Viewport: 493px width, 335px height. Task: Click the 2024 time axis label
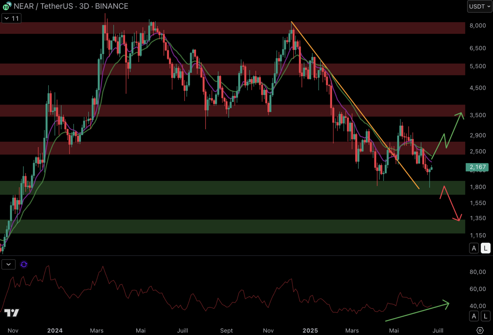tap(55, 330)
